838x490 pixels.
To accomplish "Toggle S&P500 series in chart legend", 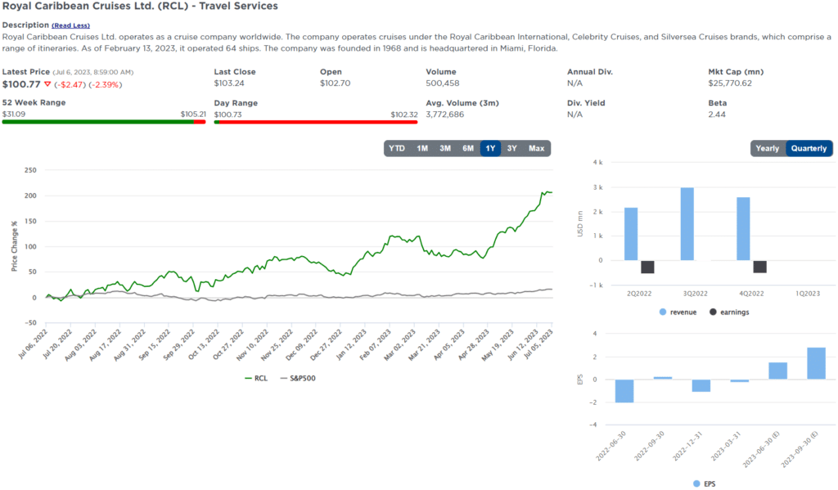I will pos(298,378).
